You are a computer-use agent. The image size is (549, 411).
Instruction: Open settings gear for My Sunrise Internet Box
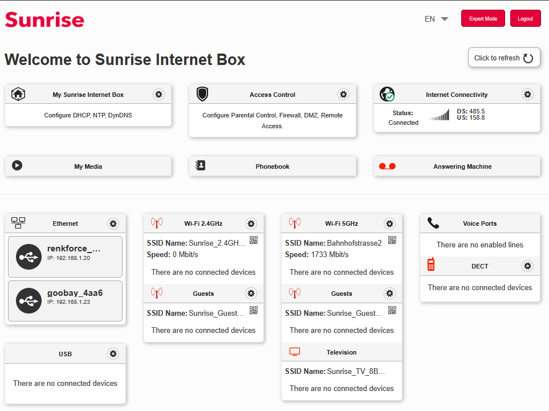pyautogui.click(x=158, y=95)
